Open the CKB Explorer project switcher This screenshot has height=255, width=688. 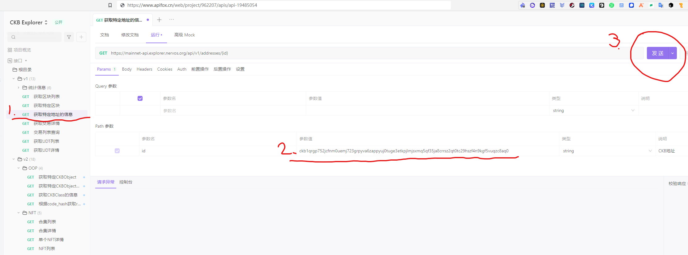(x=29, y=23)
